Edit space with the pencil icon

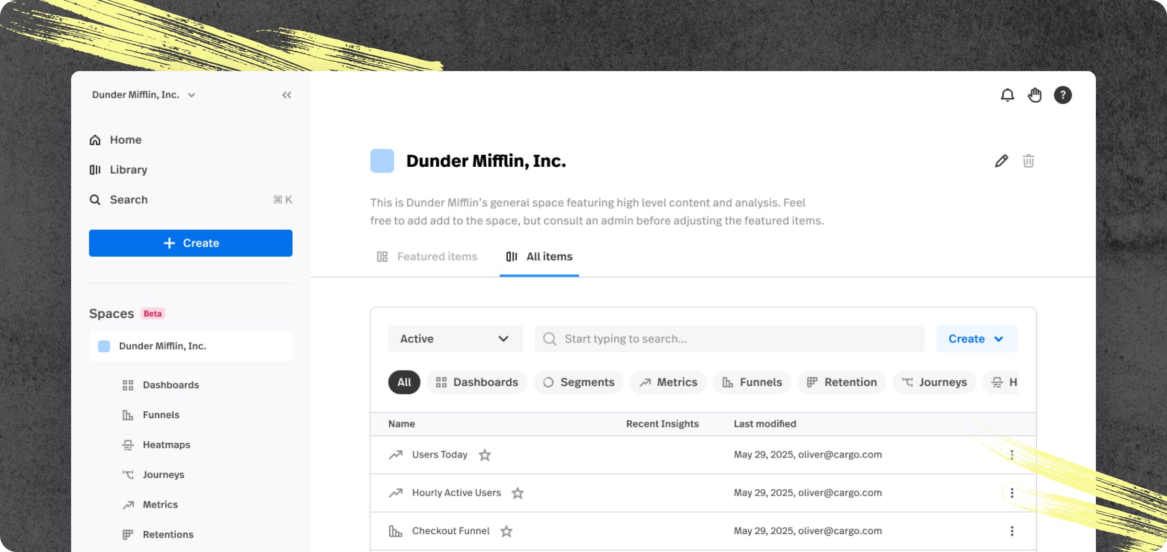click(1001, 161)
